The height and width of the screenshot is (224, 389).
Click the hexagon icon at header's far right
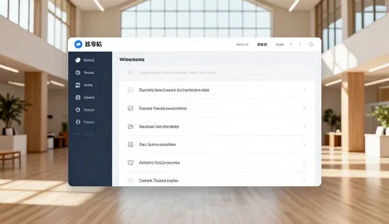pos(311,44)
